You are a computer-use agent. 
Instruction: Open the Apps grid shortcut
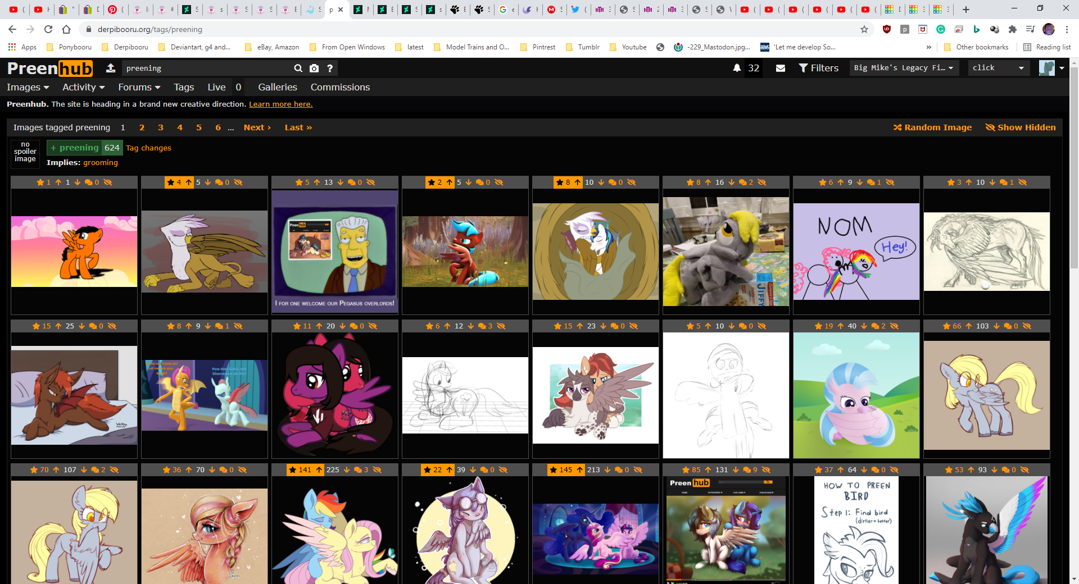(22, 47)
